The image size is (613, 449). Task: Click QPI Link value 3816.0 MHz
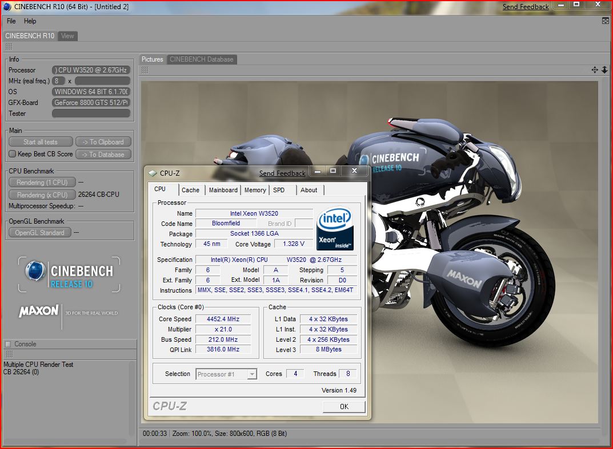(x=223, y=349)
